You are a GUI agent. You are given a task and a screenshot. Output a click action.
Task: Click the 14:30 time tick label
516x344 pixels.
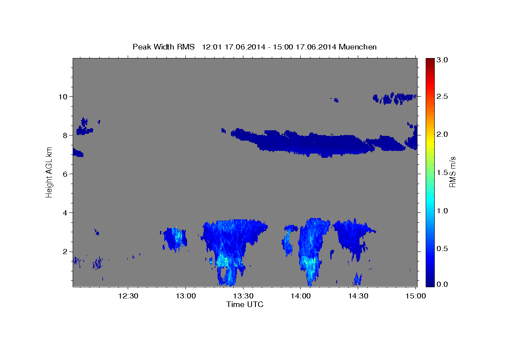(358, 296)
